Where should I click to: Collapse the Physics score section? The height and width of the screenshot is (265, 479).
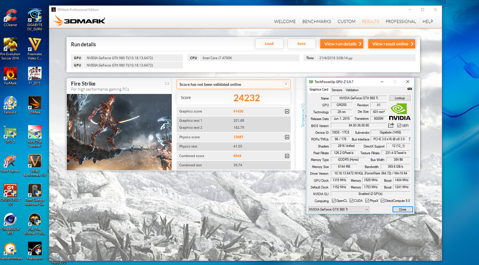click(x=287, y=137)
